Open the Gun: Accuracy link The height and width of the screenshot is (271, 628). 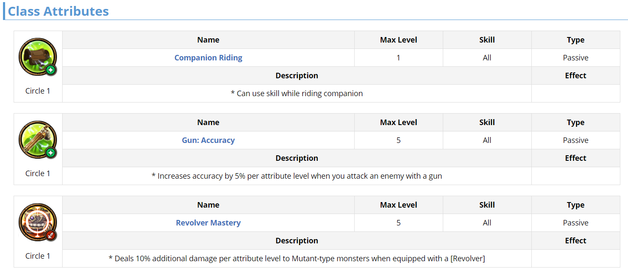(208, 140)
